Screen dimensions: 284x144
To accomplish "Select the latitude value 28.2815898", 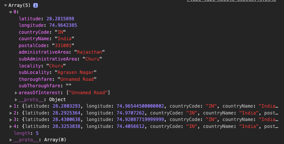I will 60,19.
